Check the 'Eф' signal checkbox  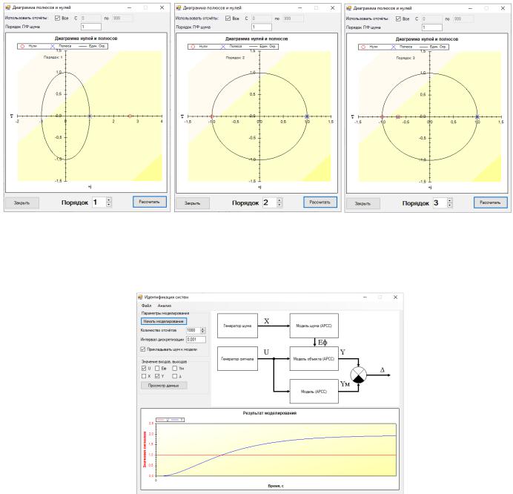[157, 369]
